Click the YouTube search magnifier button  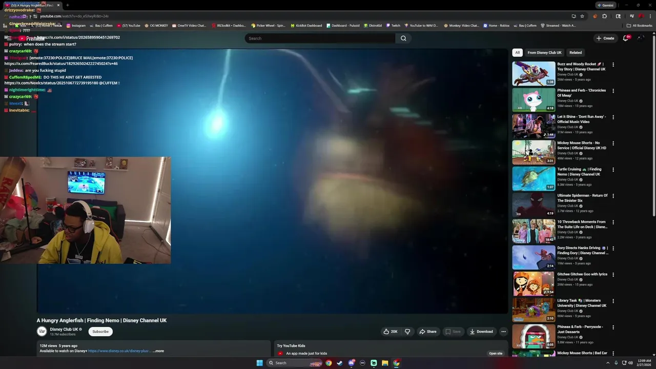point(403,38)
